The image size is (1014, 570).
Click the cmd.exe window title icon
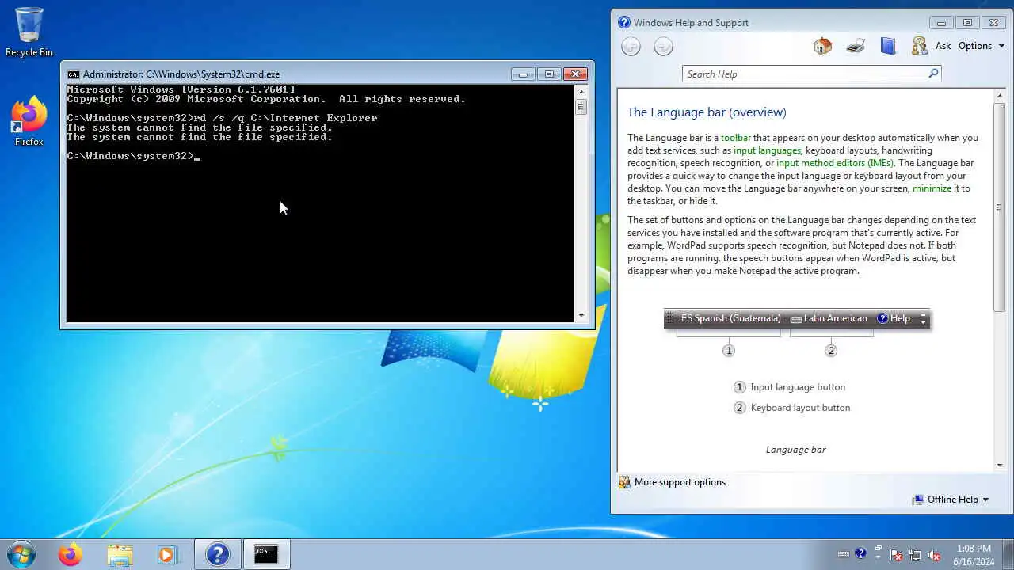click(x=74, y=74)
